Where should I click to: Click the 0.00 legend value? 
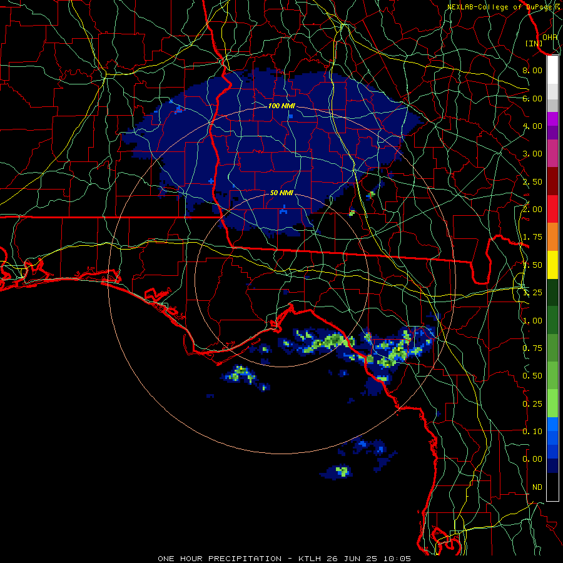tap(532, 459)
